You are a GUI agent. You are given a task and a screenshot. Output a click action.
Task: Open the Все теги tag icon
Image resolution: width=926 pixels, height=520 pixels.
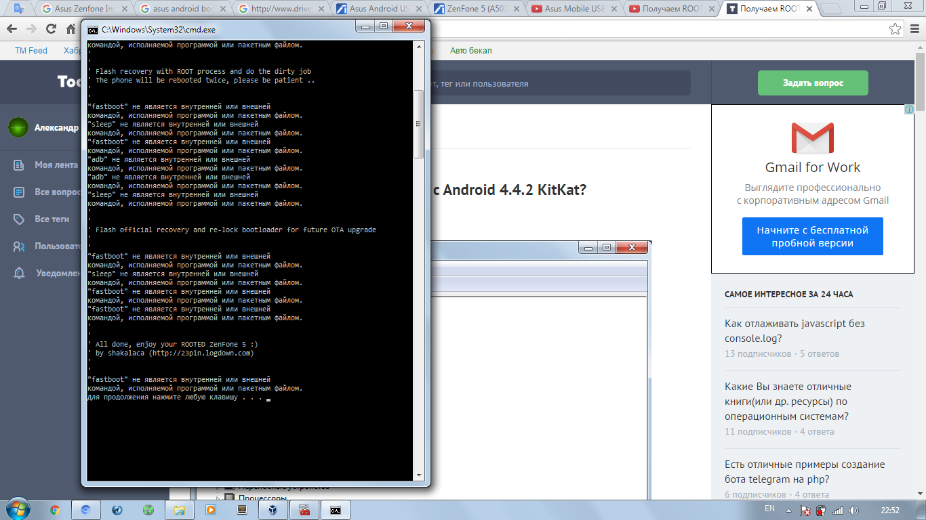click(20, 219)
